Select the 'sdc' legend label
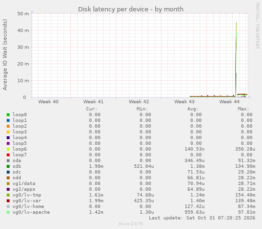Viewport: 262px width, 229px height. coord(17,172)
